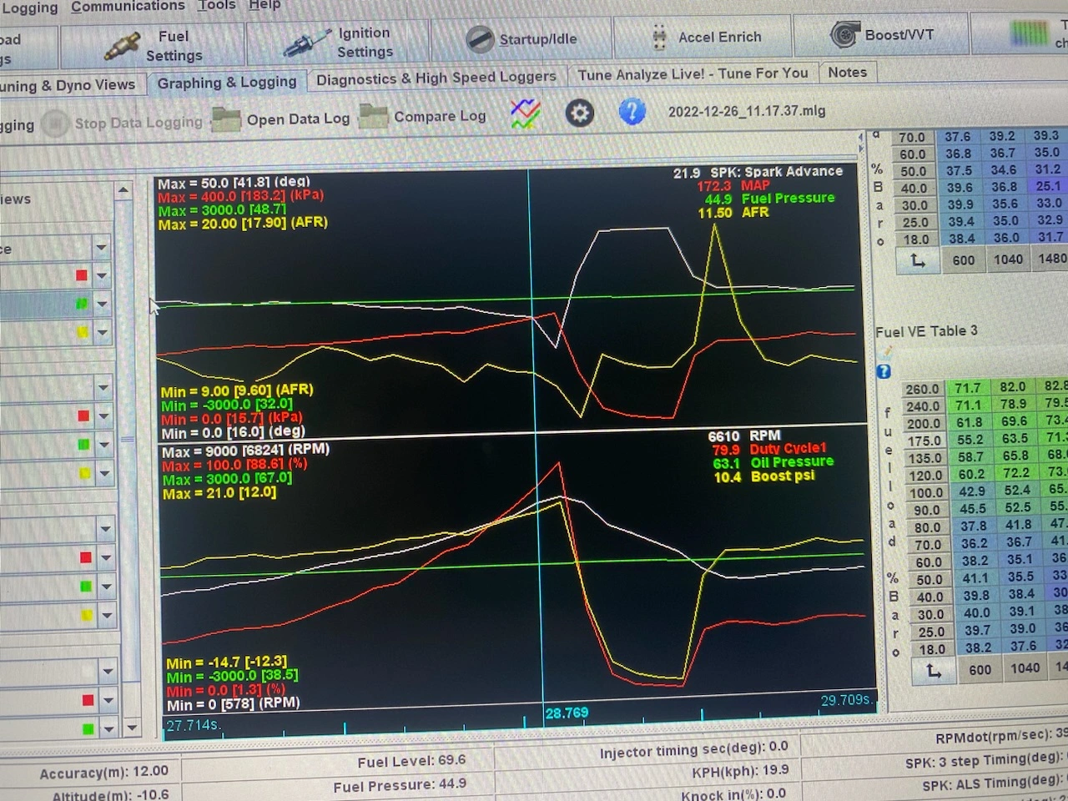Open the yellow trace dropdown in the second group
The width and height of the screenshot is (1068, 801).
tap(104, 473)
